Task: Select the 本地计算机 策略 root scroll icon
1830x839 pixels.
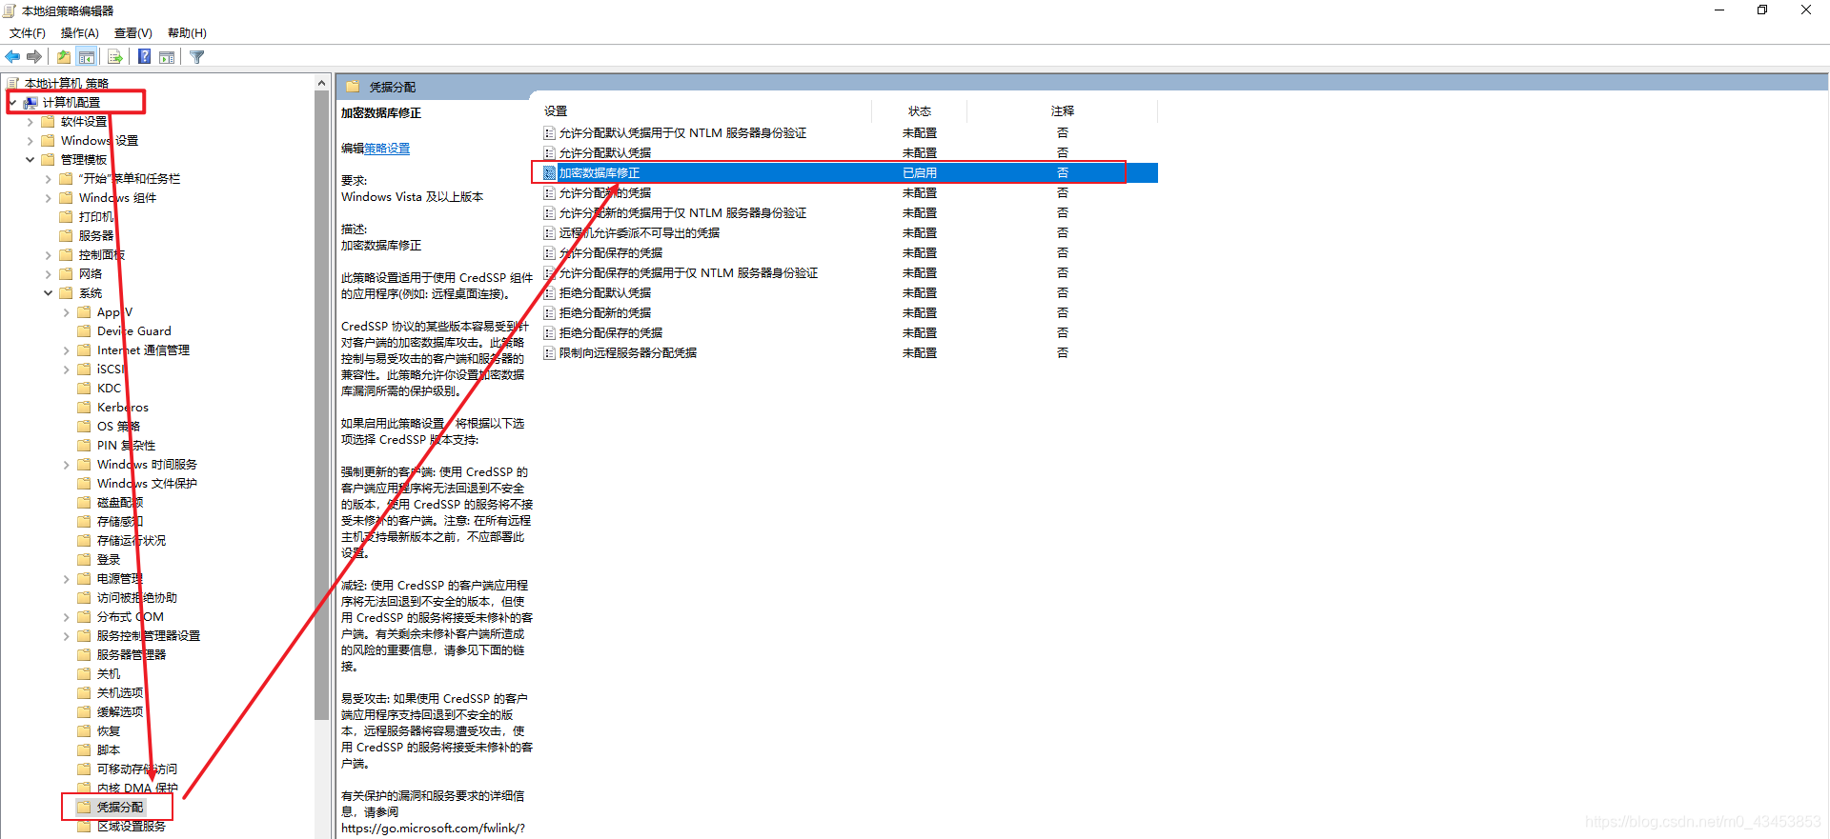Action: [12, 84]
